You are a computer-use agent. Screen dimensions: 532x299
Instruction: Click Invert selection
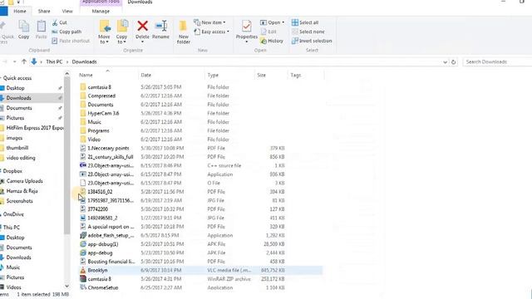tap(312, 41)
